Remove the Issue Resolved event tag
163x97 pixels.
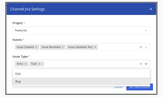point(63,47)
